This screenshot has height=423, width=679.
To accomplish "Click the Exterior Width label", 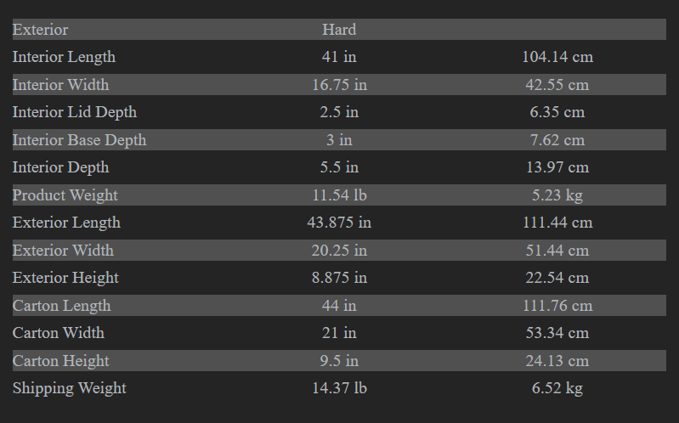I will [63, 251].
